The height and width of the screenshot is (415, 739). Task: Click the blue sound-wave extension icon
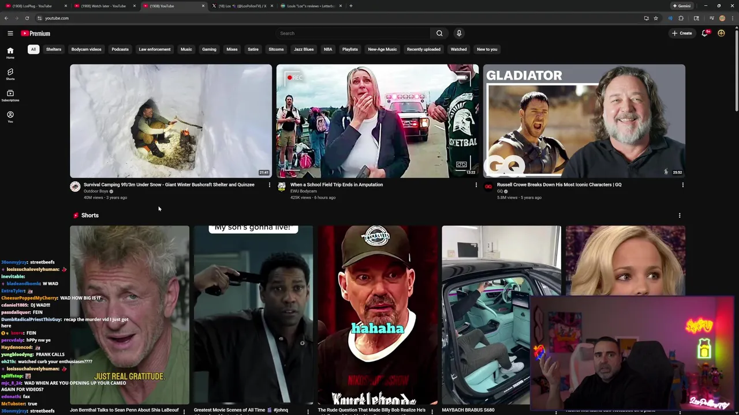670,18
